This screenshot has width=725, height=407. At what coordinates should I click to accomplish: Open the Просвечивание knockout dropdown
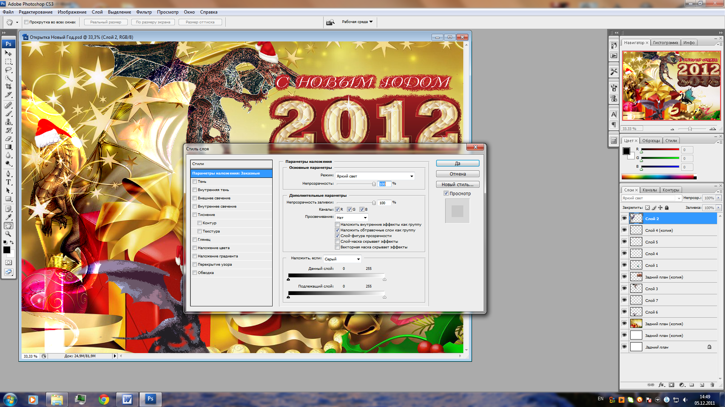pyautogui.click(x=352, y=217)
